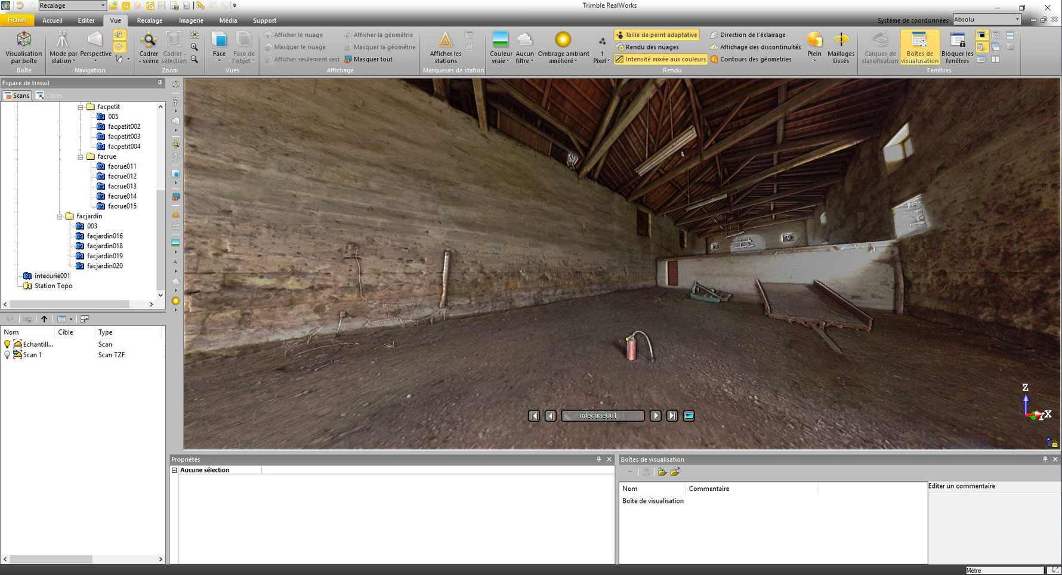Image resolution: width=1062 pixels, height=575 pixels.
Task: Click the Contours des géométries button
Action: [755, 59]
